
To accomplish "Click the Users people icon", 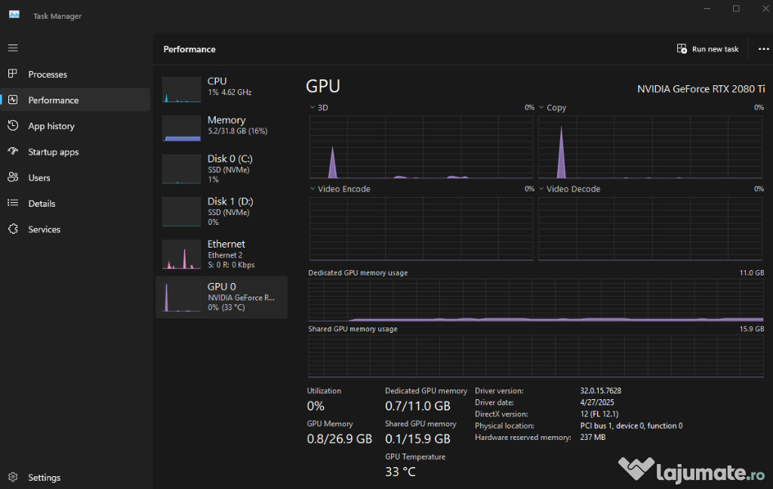I will pos(13,177).
